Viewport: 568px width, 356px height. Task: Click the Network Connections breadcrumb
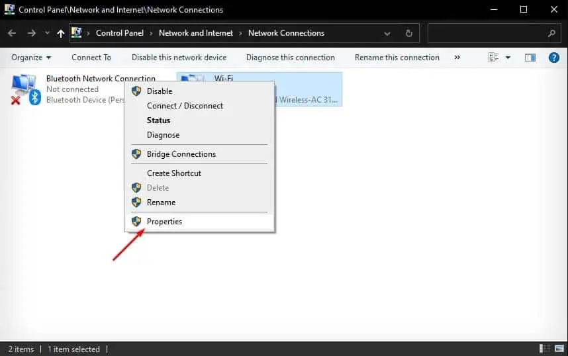tap(286, 33)
